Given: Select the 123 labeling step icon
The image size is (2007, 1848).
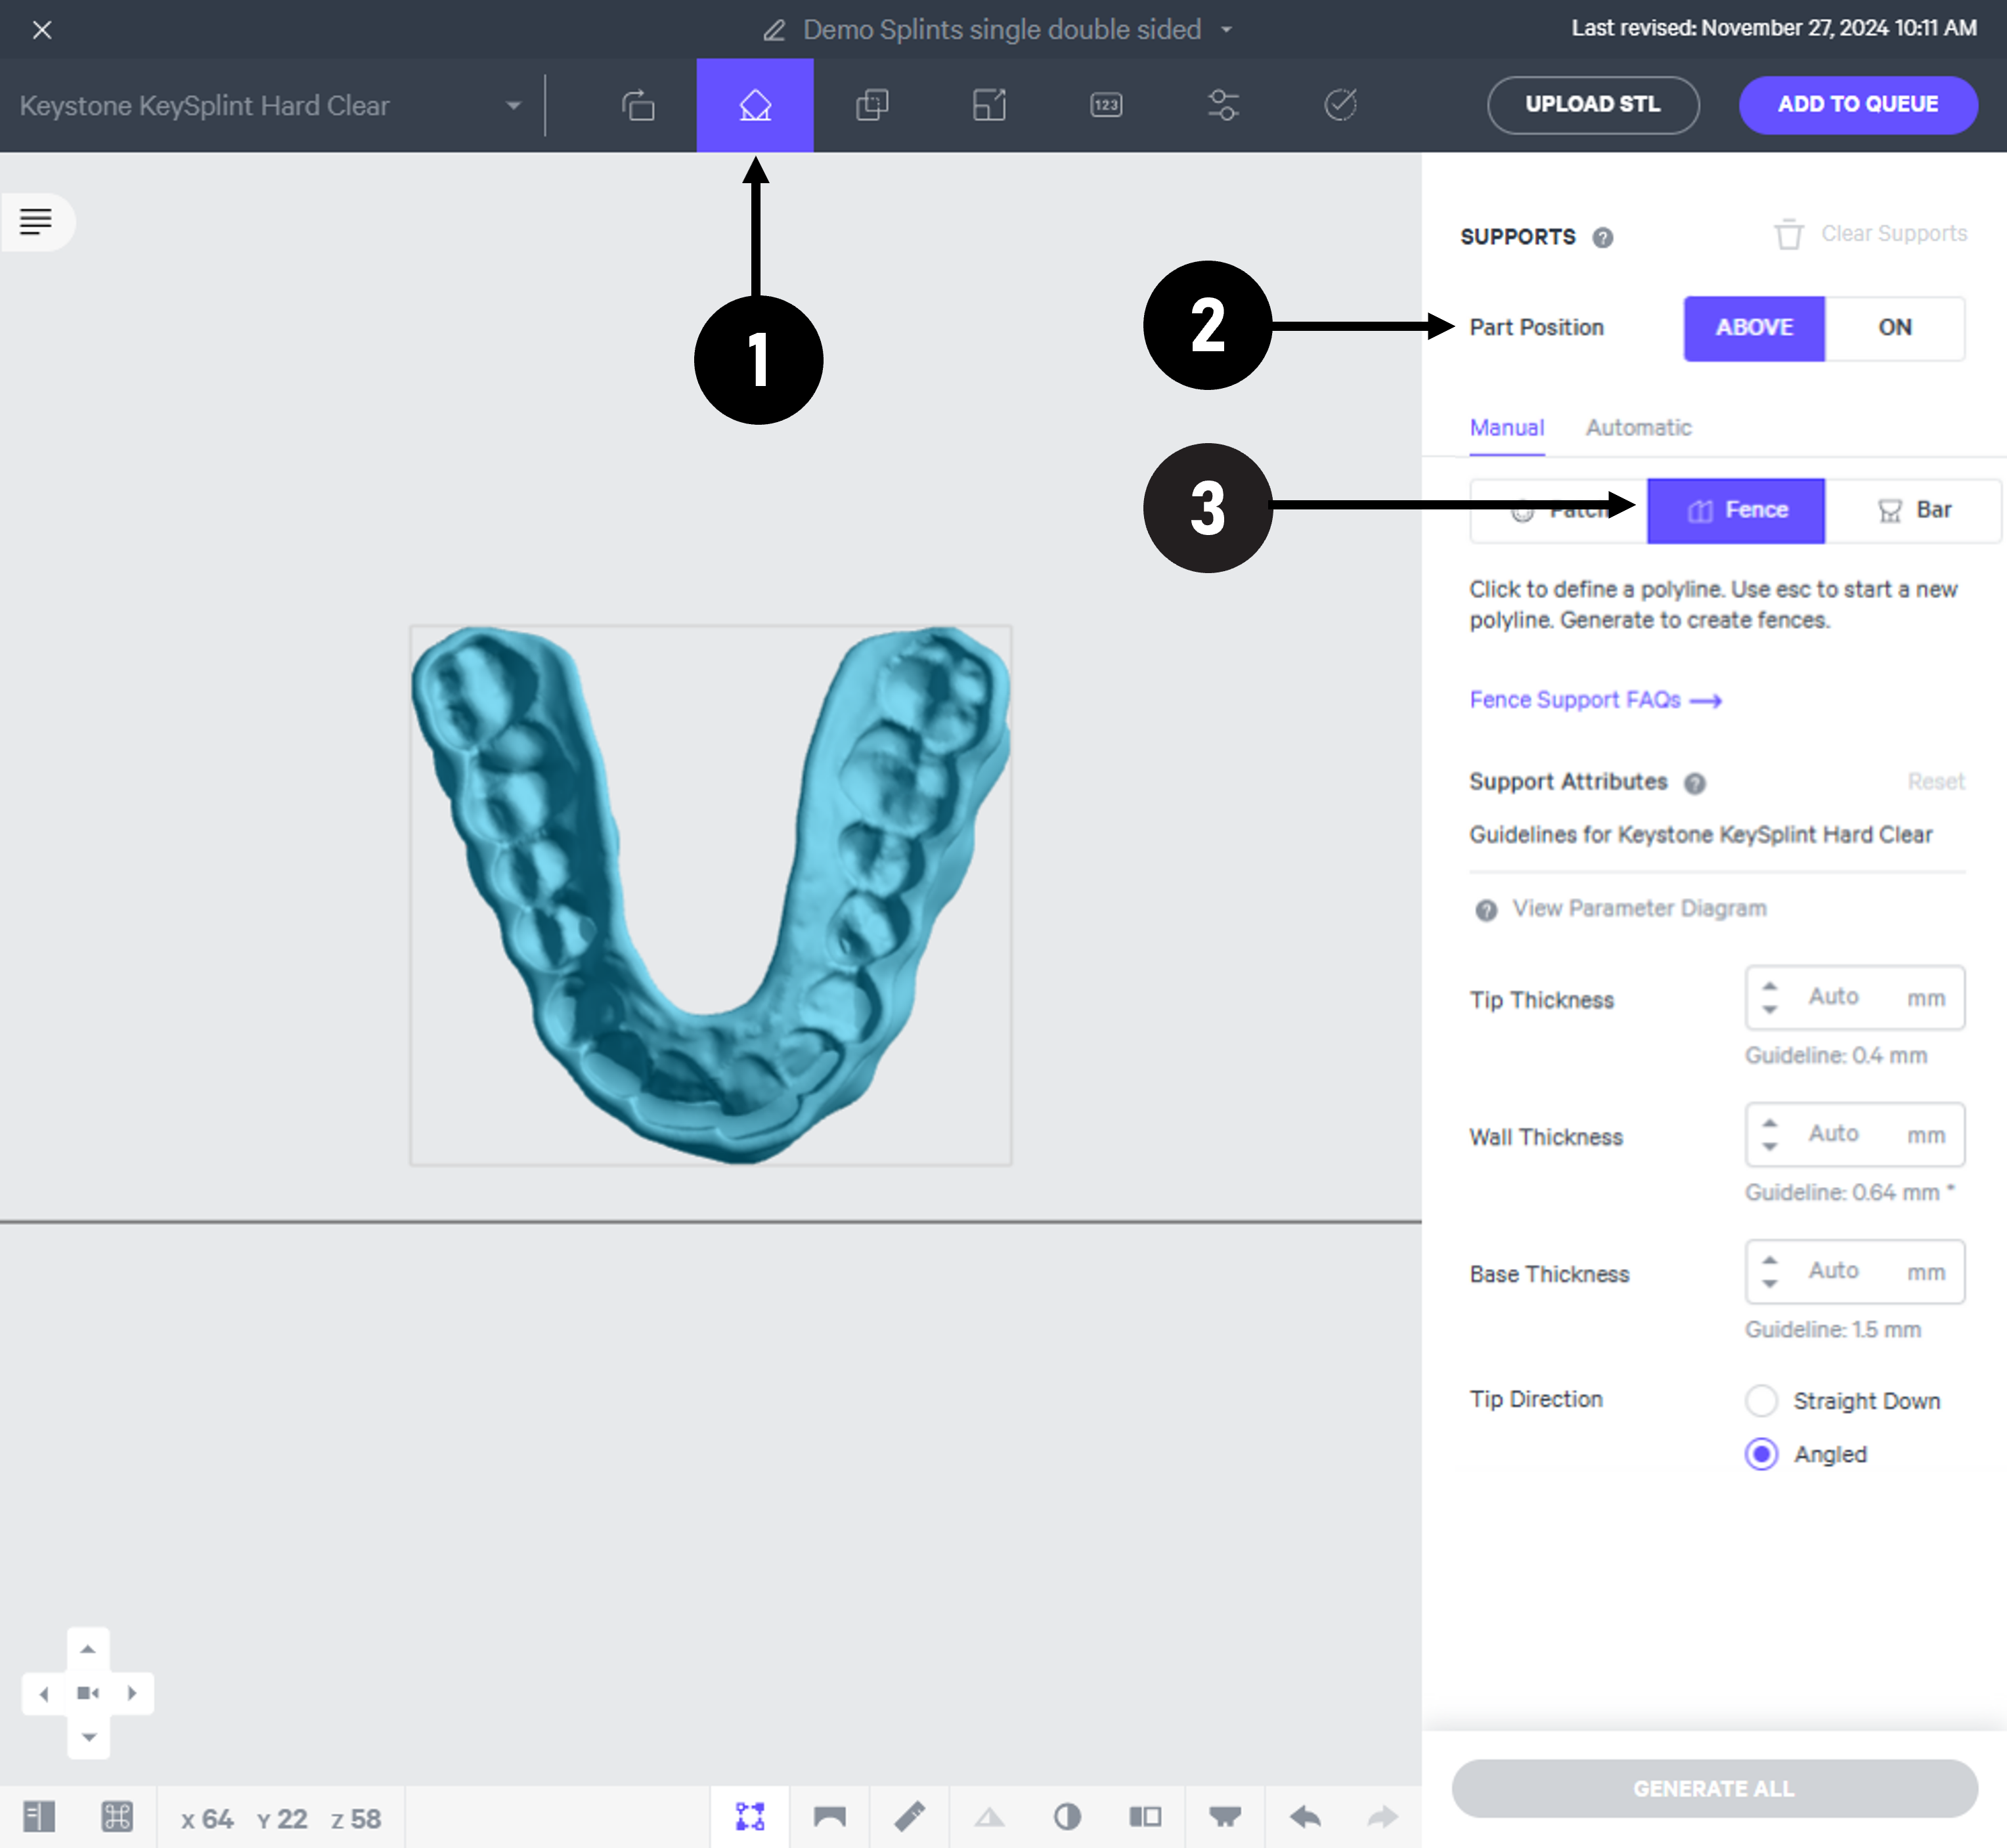Looking at the screenshot, I should 1107,105.
